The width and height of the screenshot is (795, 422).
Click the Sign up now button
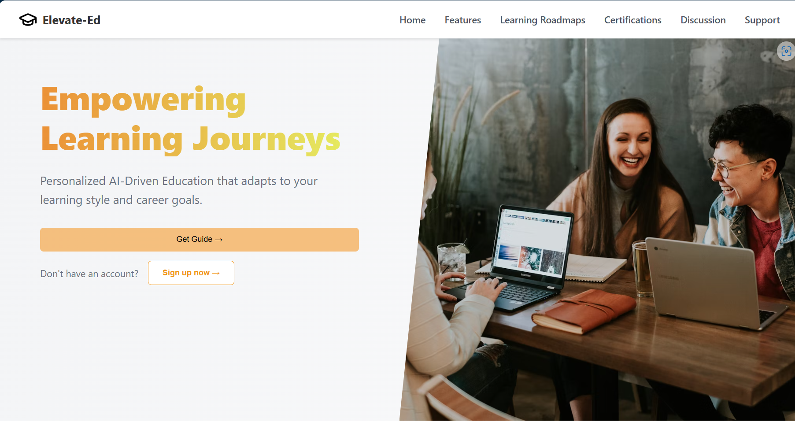[191, 273]
